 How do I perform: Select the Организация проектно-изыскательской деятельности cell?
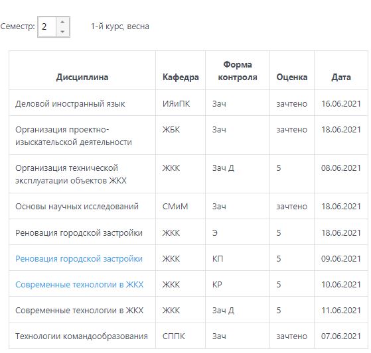pyautogui.click(x=82, y=135)
